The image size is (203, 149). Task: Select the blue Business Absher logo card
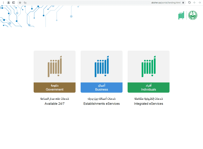(x=101, y=67)
